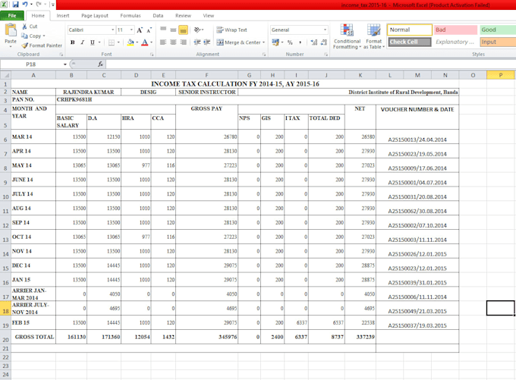Click the formula bar input
Screen dimensions: 516x380
pyautogui.click(x=310, y=64)
